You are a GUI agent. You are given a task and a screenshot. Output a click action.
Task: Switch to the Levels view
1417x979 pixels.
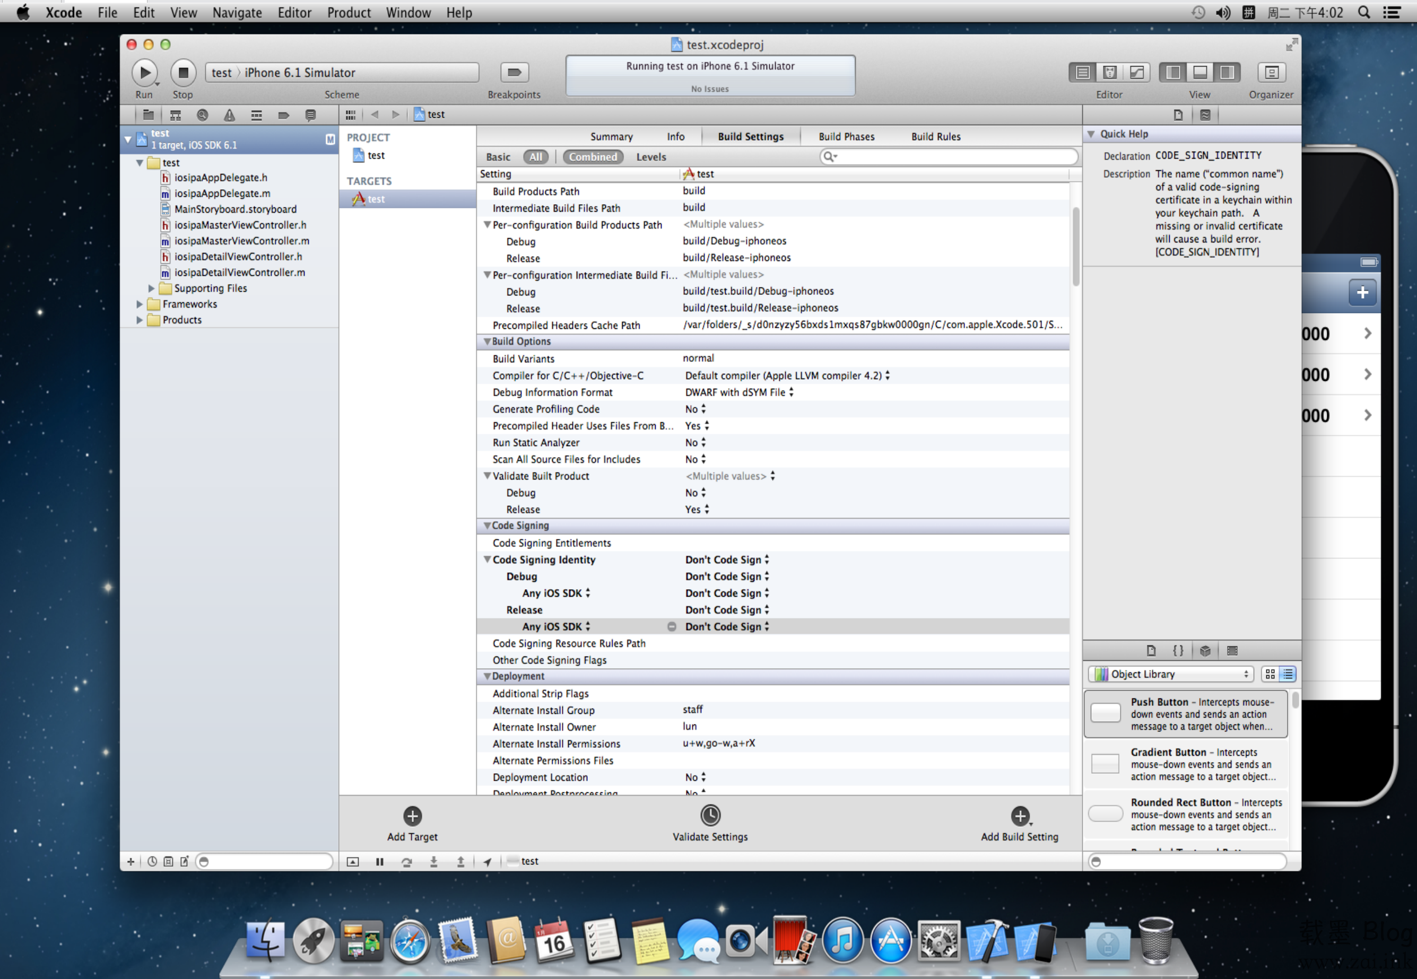(650, 157)
